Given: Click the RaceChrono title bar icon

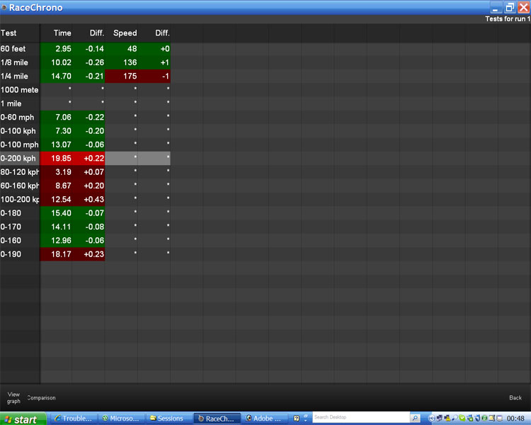Looking at the screenshot, I should (4, 8).
